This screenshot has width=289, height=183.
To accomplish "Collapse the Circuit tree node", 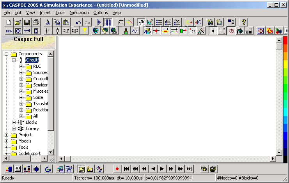I will point(14,60).
